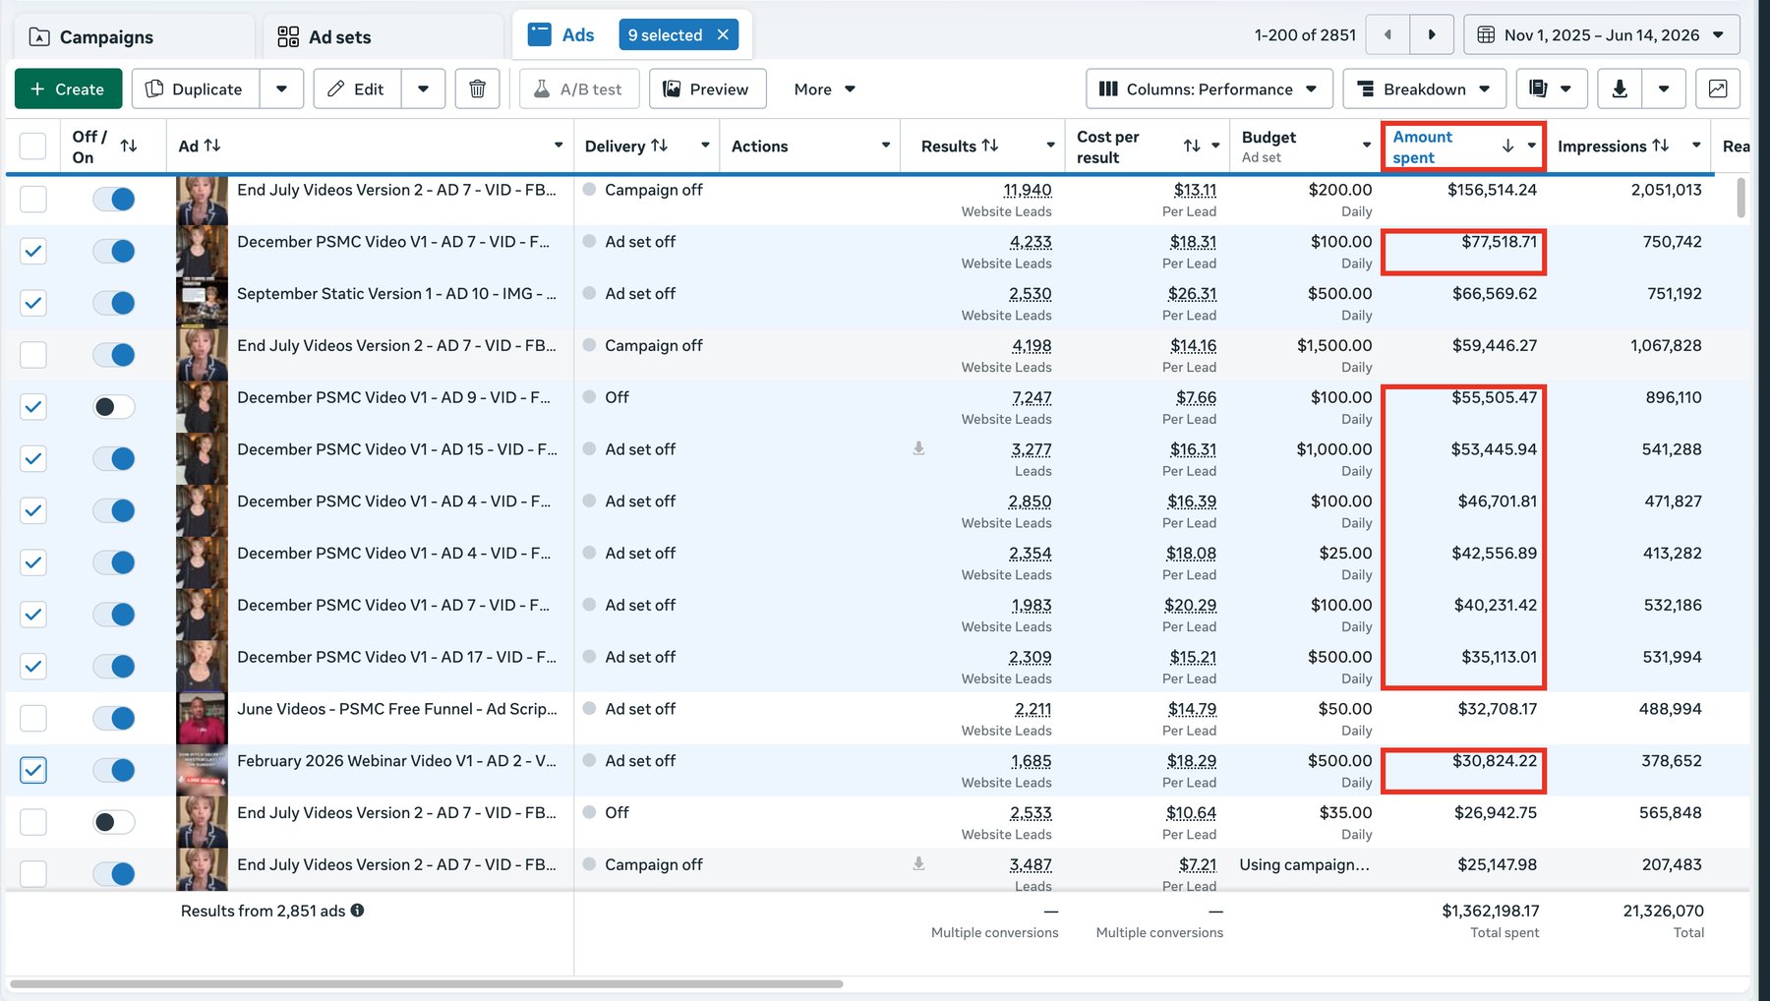The width and height of the screenshot is (1770, 1001).
Task: Turn off June Videos PSMC Free Funnel toggle
Action: (114, 718)
